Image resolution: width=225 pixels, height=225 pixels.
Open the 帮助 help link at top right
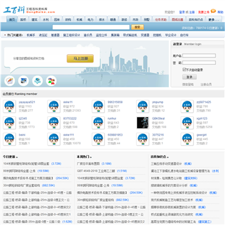(220, 12)
